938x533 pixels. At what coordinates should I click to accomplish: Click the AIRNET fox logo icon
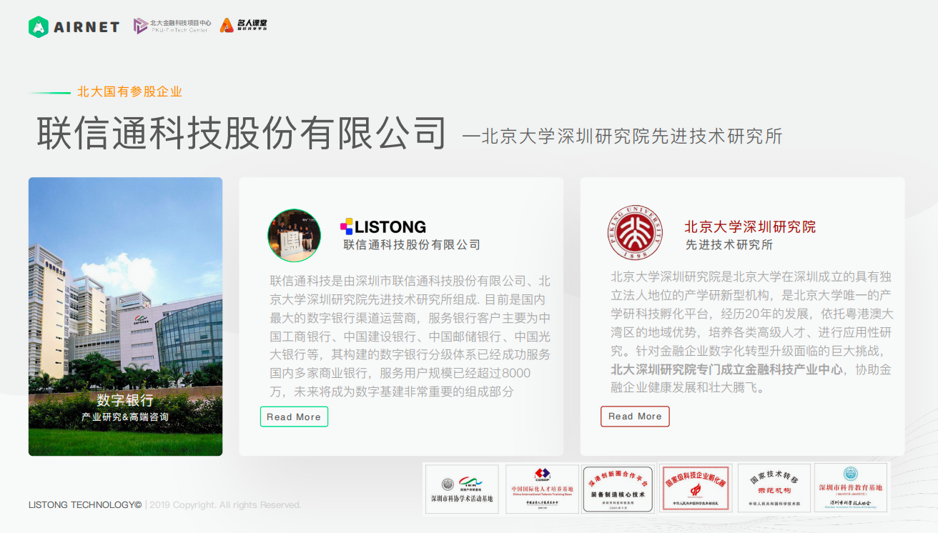coord(39,26)
